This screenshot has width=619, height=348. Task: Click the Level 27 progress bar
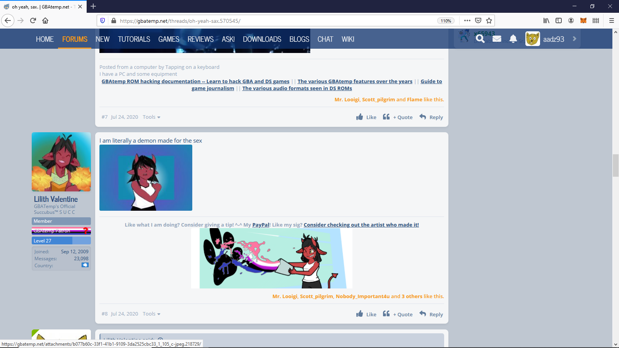click(x=61, y=241)
